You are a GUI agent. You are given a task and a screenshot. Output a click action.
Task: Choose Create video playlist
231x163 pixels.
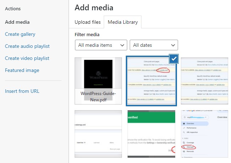[27, 58]
